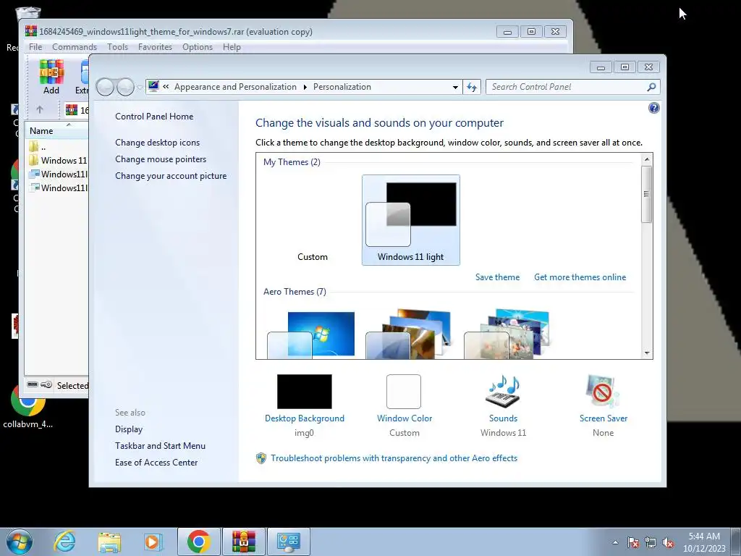Switch to Control Panel taskbar button
This screenshot has height=556, width=741.
(x=289, y=542)
